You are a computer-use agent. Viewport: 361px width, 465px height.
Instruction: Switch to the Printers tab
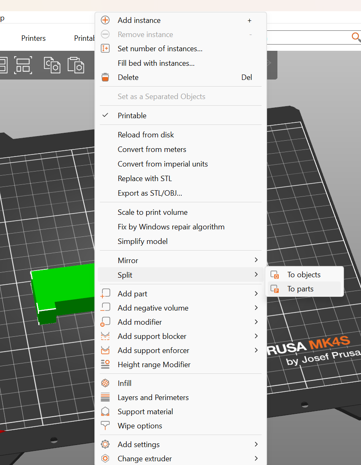pos(33,38)
